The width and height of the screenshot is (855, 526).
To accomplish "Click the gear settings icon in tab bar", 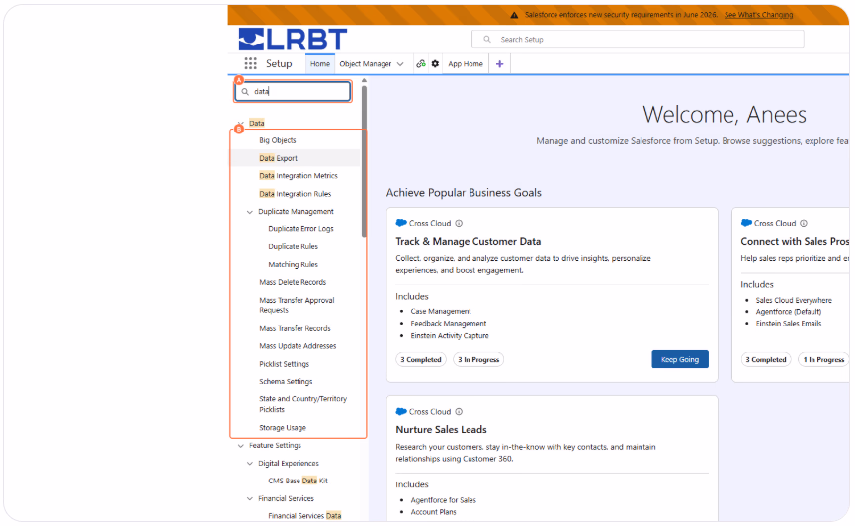I will (x=435, y=64).
